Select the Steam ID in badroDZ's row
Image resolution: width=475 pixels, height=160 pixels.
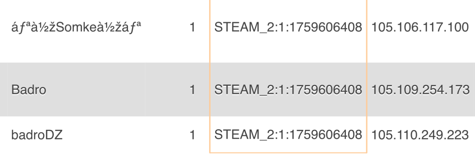coord(288,135)
